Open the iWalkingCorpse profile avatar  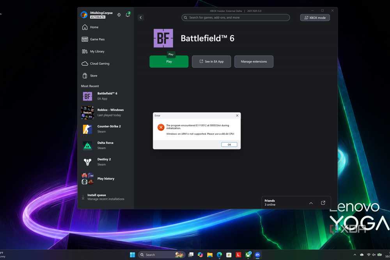pos(84,15)
